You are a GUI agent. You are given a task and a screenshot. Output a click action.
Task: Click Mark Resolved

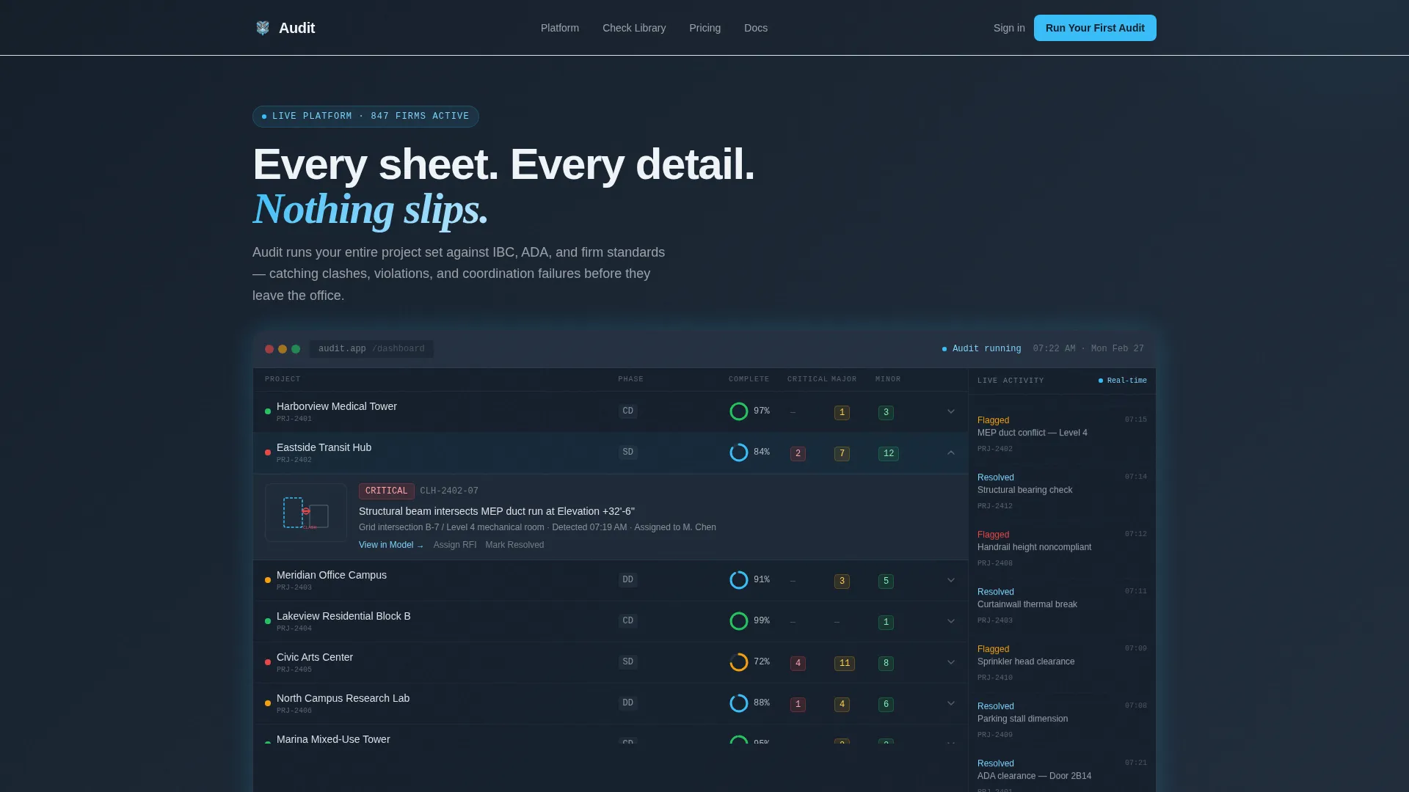[x=514, y=545]
